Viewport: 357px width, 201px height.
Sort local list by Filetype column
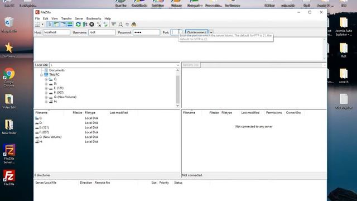click(x=90, y=113)
